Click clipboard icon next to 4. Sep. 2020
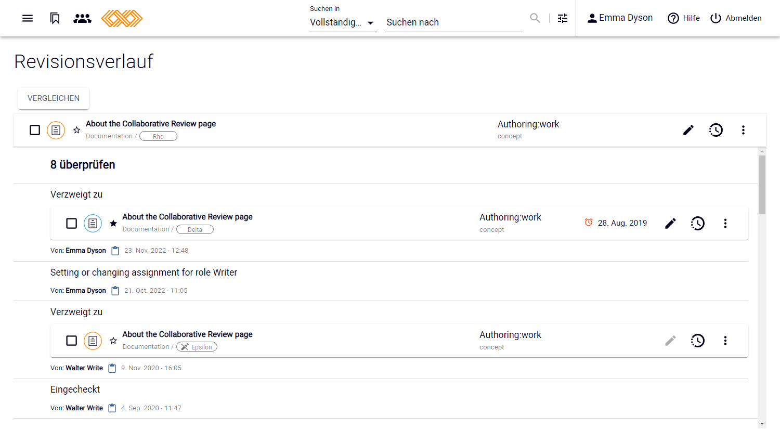The height and width of the screenshot is (442, 780). click(x=112, y=408)
